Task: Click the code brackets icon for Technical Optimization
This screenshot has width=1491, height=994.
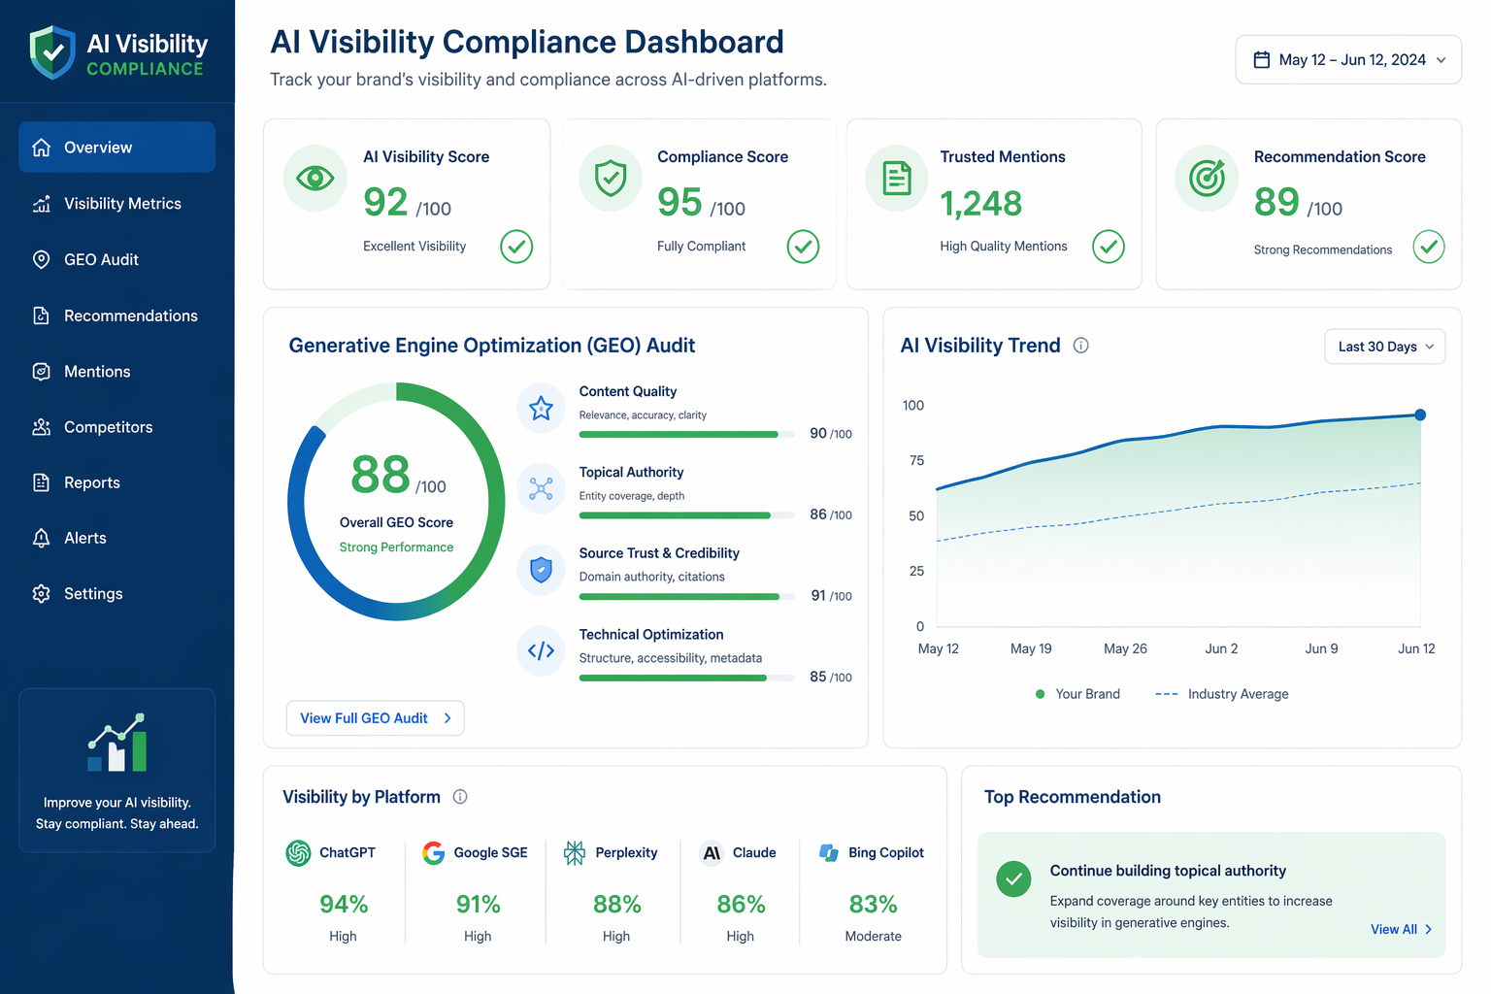Action: point(541,650)
